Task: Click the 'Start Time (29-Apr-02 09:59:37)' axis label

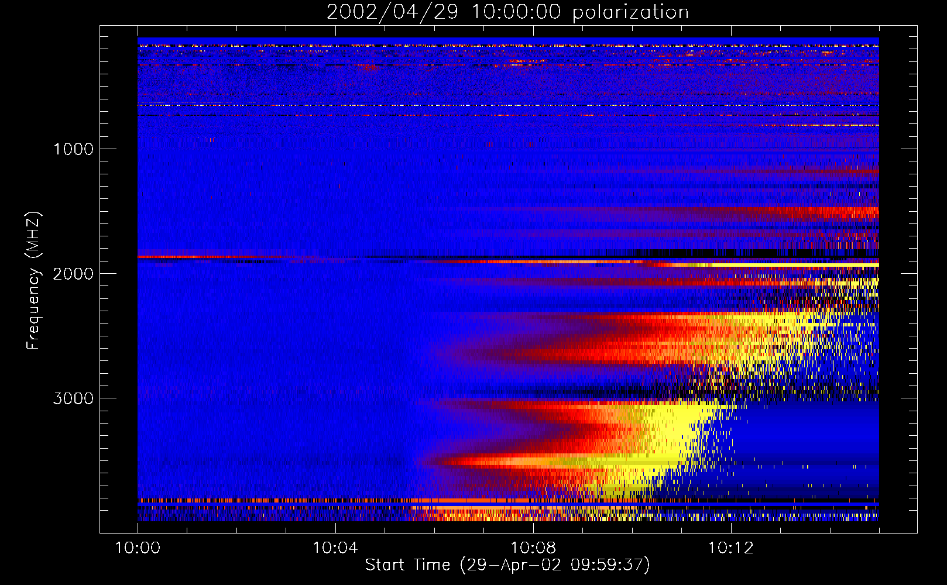Action: tap(507, 565)
